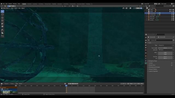Open the World properties tab
This screenshot has height=98, width=175.
coord(146,50)
